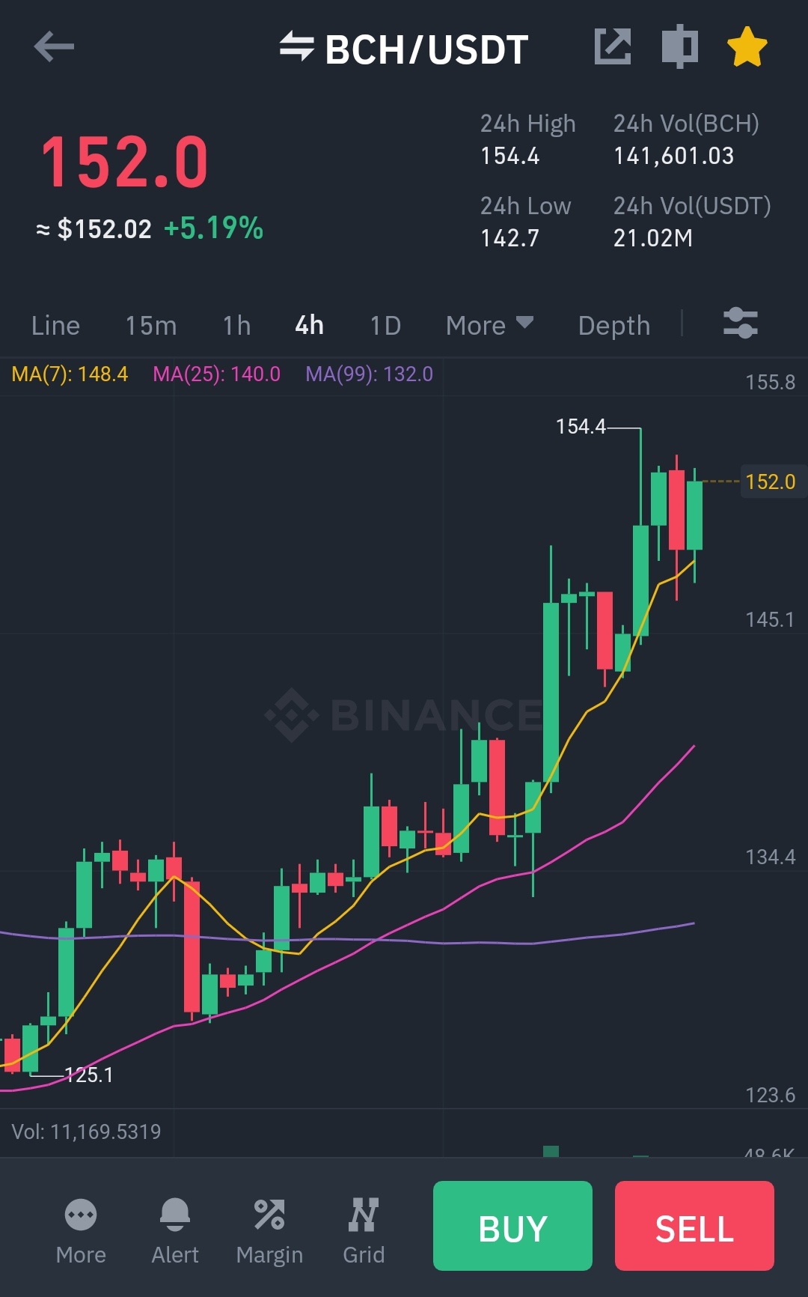Image resolution: width=808 pixels, height=1297 pixels.
Task: Go back using the arrow icon
Action: (x=54, y=46)
